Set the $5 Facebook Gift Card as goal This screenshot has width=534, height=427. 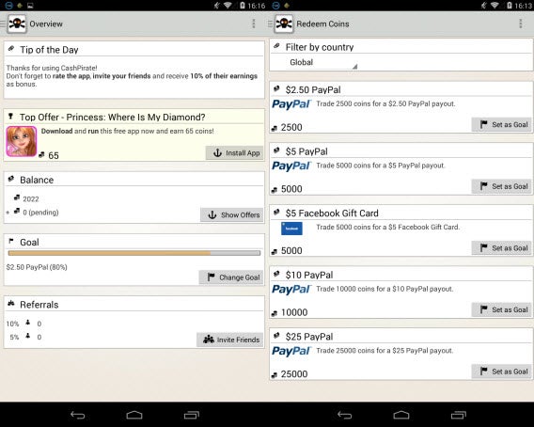click(501, 248)
